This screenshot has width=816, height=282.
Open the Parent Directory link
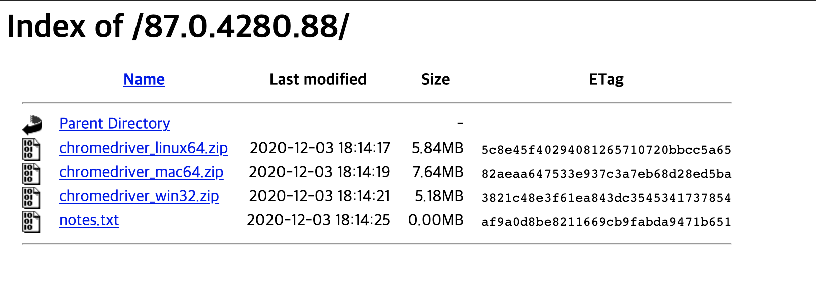tap(114, 123)
